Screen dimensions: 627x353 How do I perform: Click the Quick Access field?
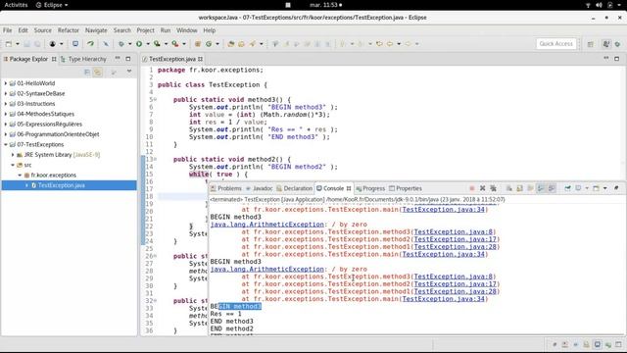coord(555,44)
